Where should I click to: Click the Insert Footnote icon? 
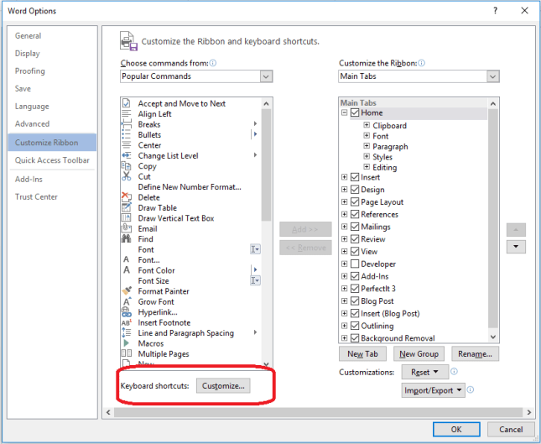[127, 322]
